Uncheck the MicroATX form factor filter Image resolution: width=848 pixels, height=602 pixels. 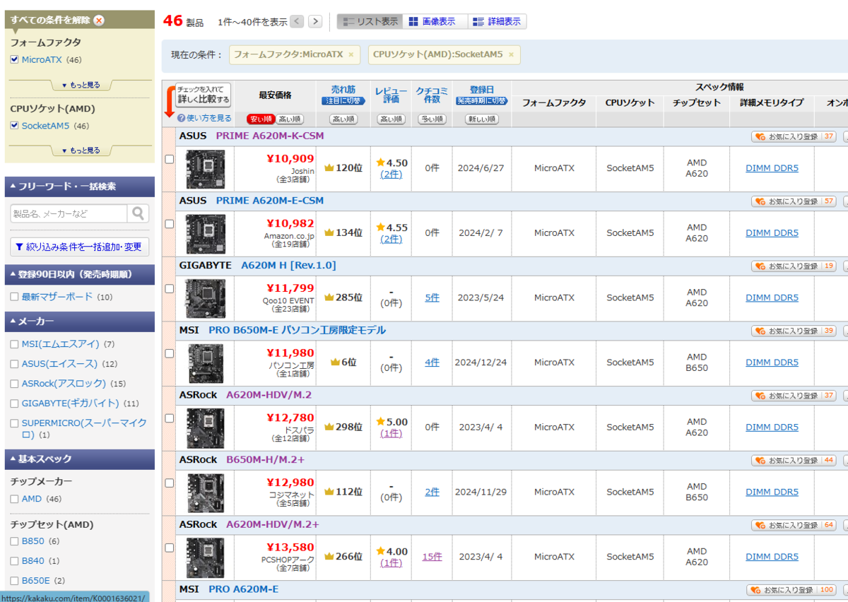tap(14, 60)
